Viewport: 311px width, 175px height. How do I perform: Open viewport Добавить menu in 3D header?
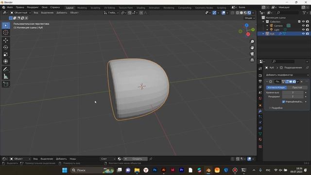[62, 13]
